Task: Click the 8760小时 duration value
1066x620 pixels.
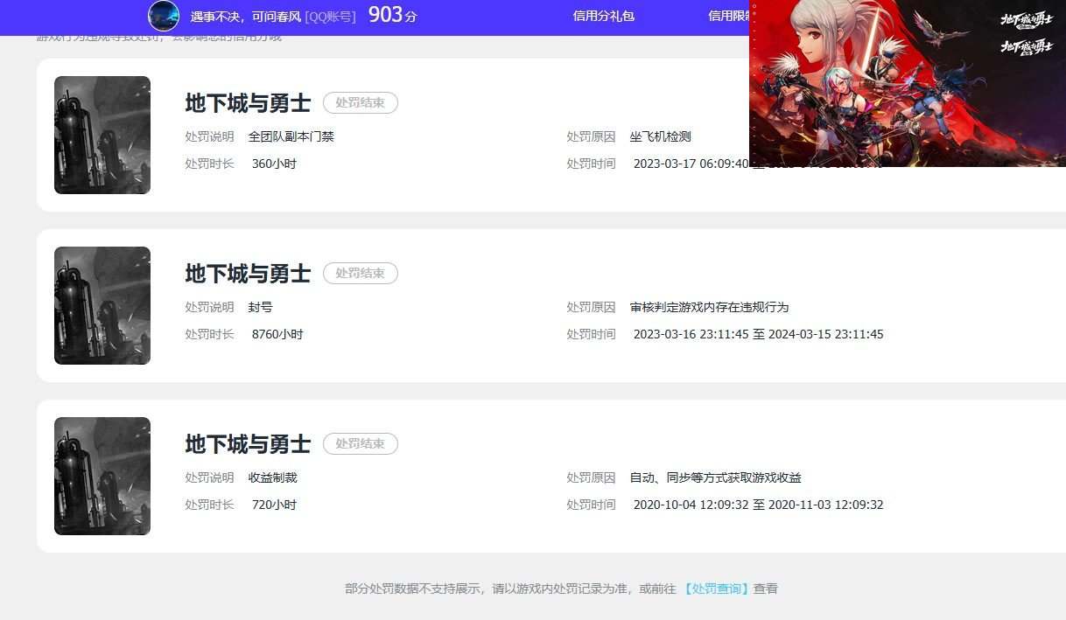Action: [277, 334]
